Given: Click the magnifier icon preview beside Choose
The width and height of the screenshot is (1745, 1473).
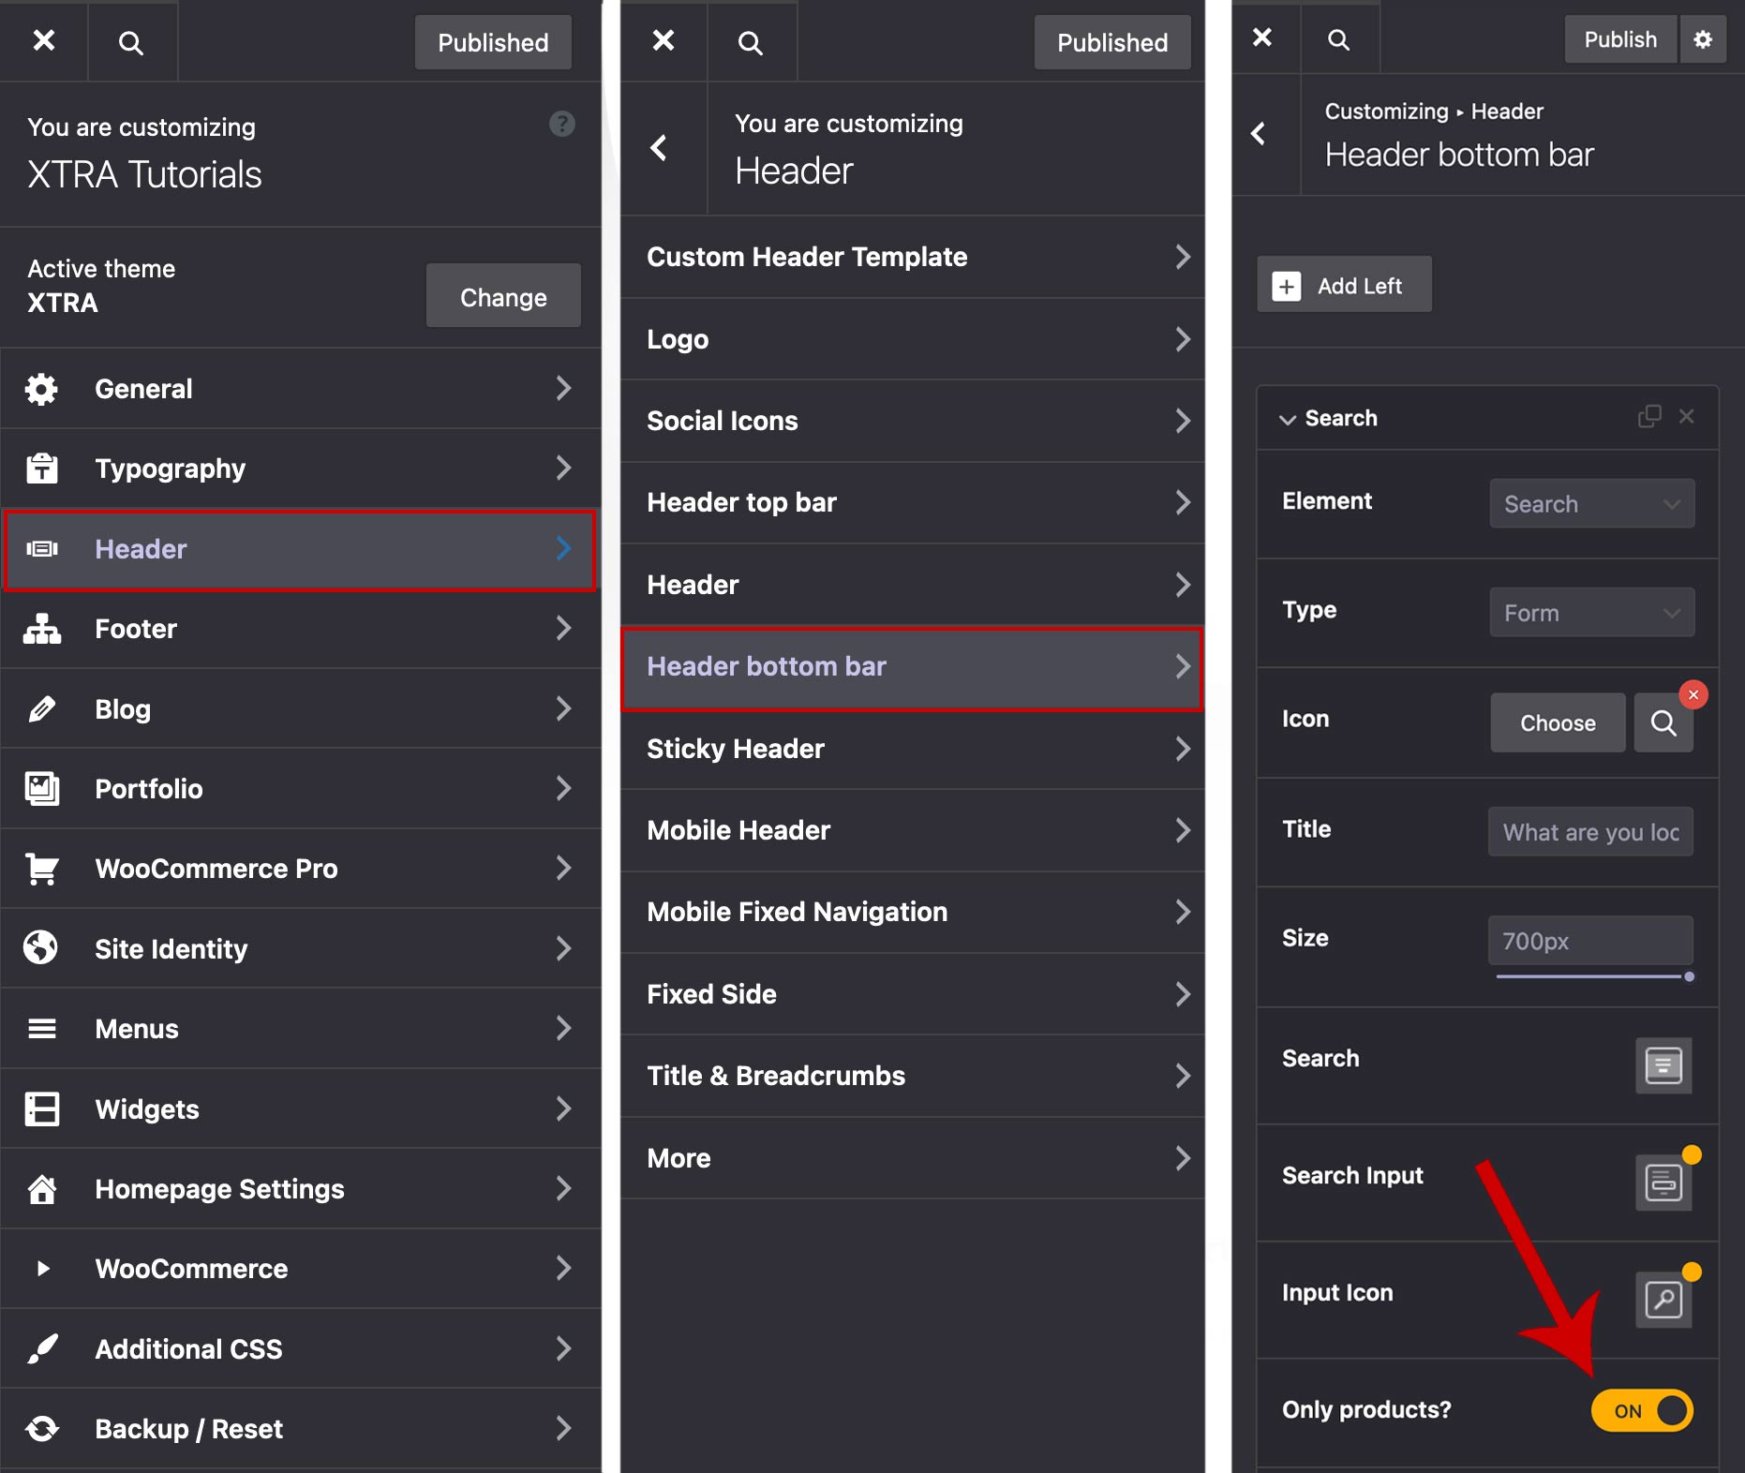Looking at the screenshot, I should coord(1663,722).
